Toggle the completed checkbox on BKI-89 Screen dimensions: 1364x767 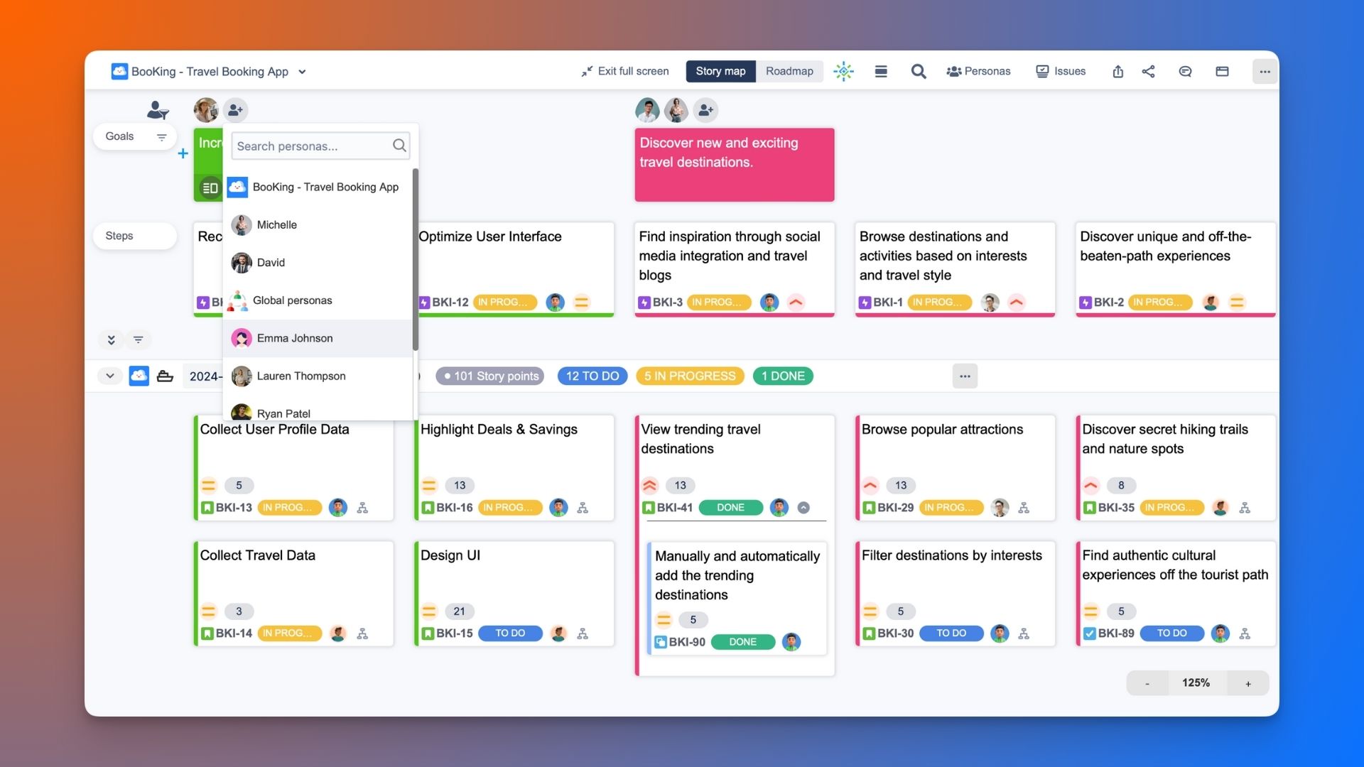point(1090,633)
